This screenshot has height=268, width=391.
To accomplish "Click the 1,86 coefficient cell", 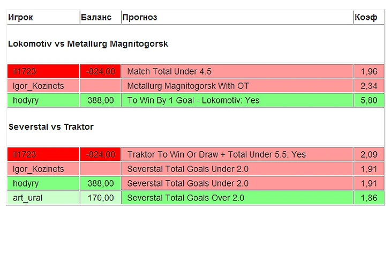I will click(369, 198).
